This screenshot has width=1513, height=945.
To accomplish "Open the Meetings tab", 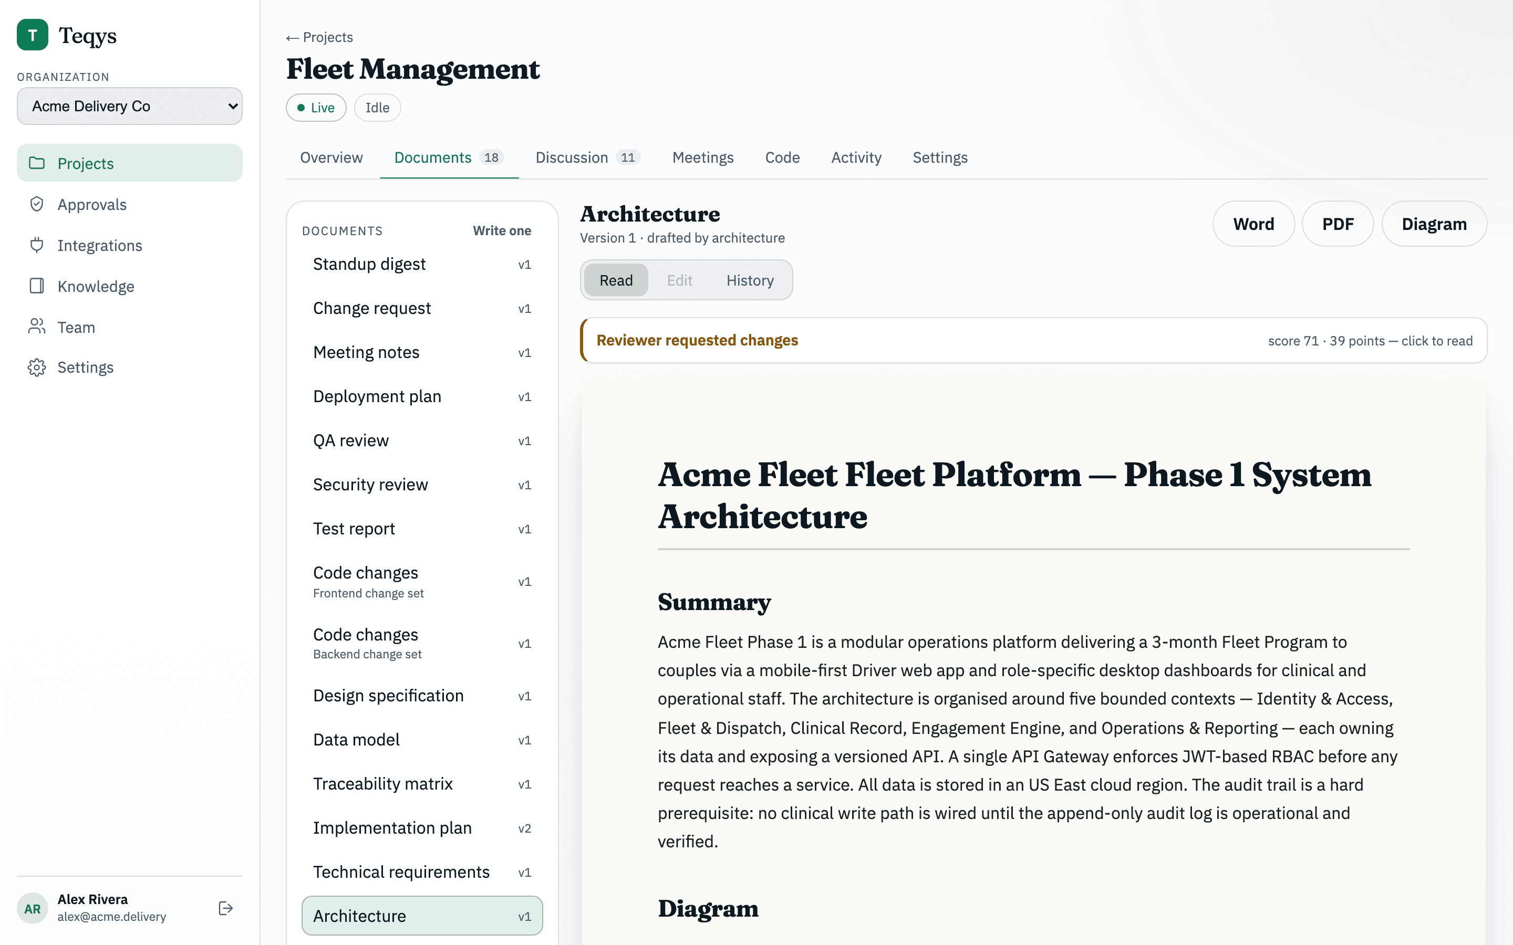I will point(703,157).
